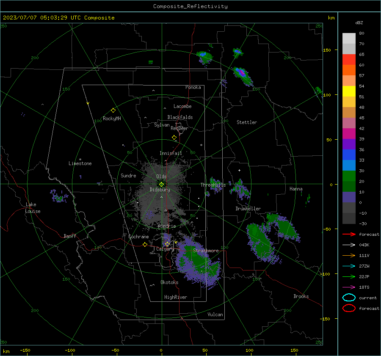Click the Innisfail city label

tap(171, 153)
